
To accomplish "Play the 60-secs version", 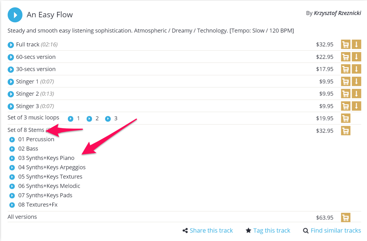I will click(11, 57).
